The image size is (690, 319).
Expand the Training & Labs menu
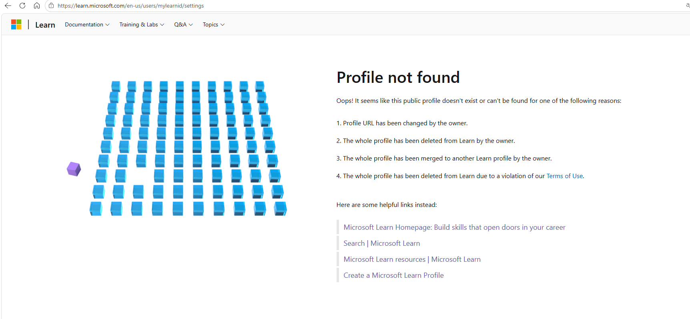point(142,24)
